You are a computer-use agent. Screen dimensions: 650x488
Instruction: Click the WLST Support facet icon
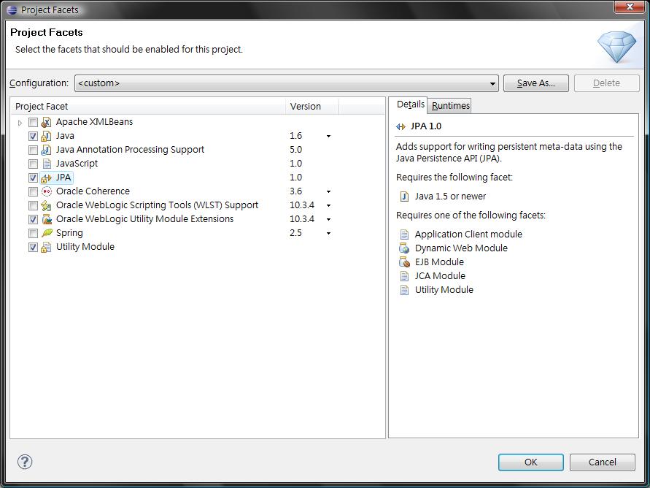coord(47,205)
